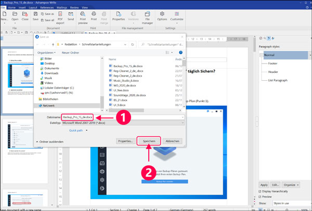The image size is (312, 211).
Task: Click the help icon in Save dialog
Action: (x=181, y=53)
